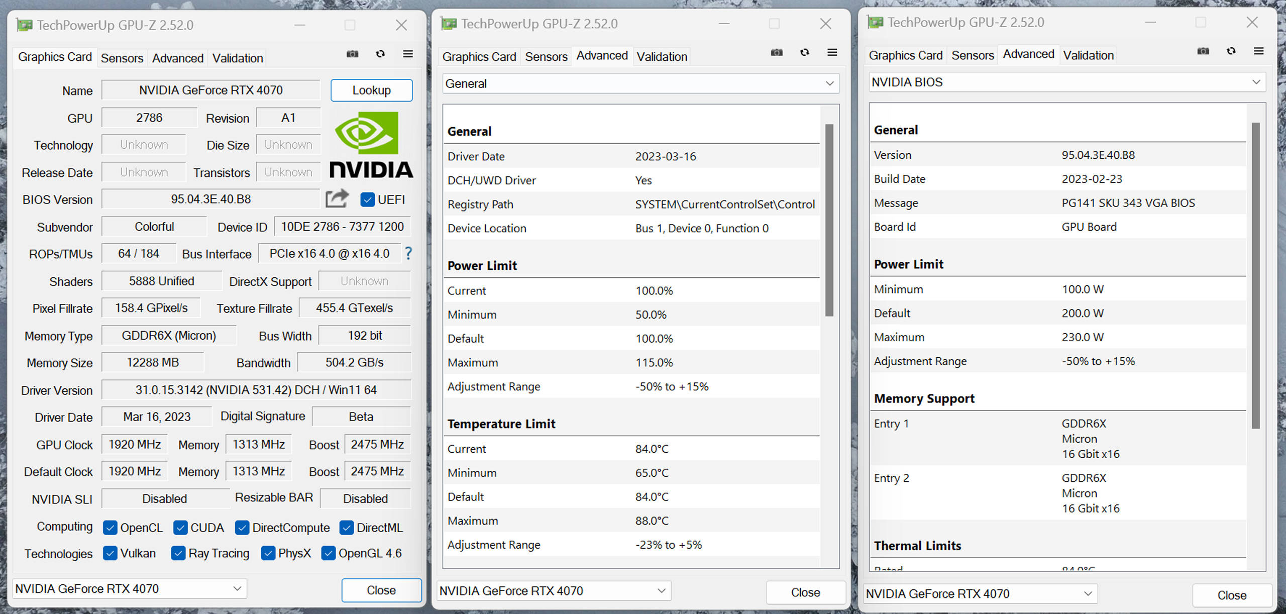Click the NVIDIA logo image
The image size is (1286, 614).
[x=371, y=145]
